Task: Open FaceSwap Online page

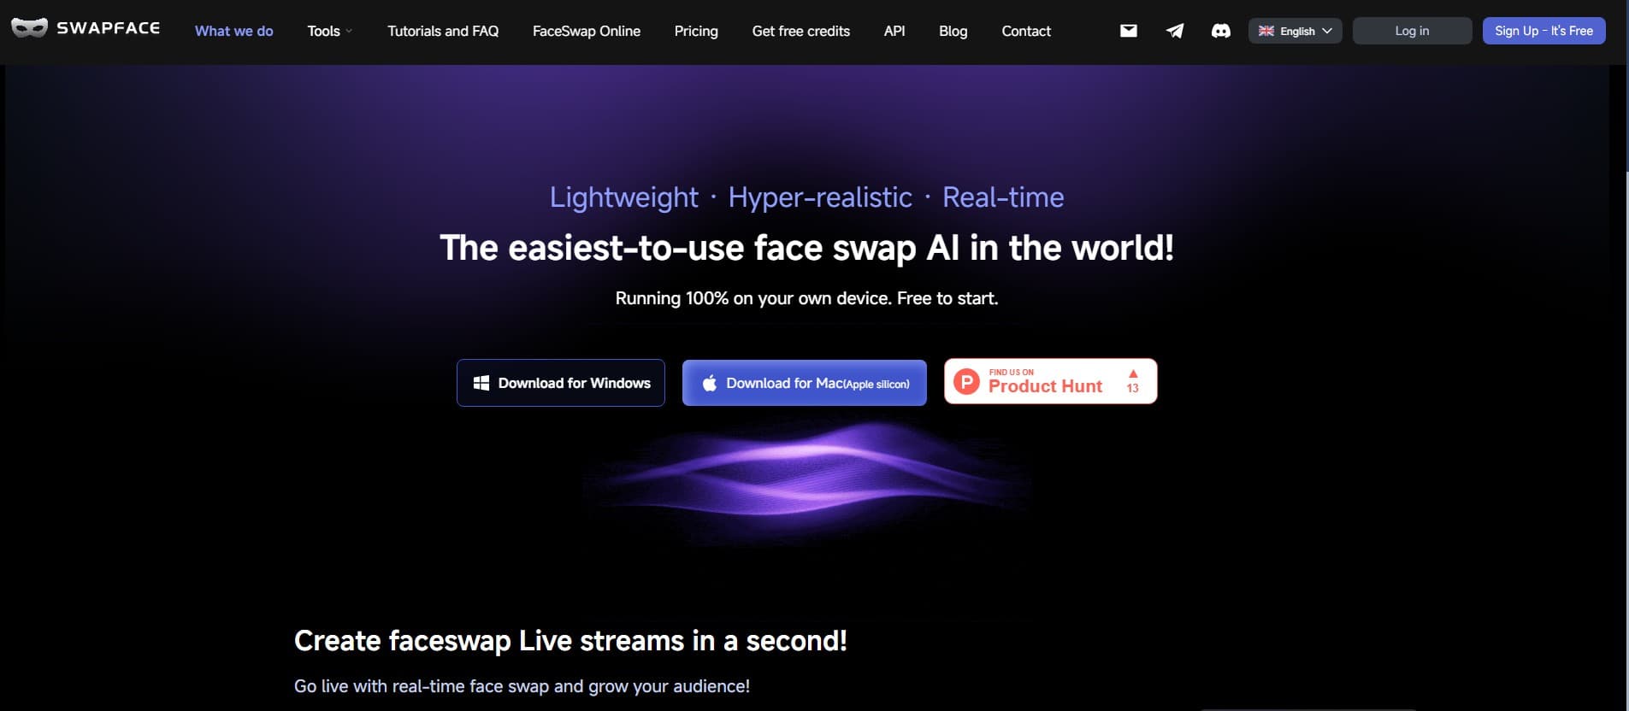Action: pyautogui.click(x=587, y=31)
